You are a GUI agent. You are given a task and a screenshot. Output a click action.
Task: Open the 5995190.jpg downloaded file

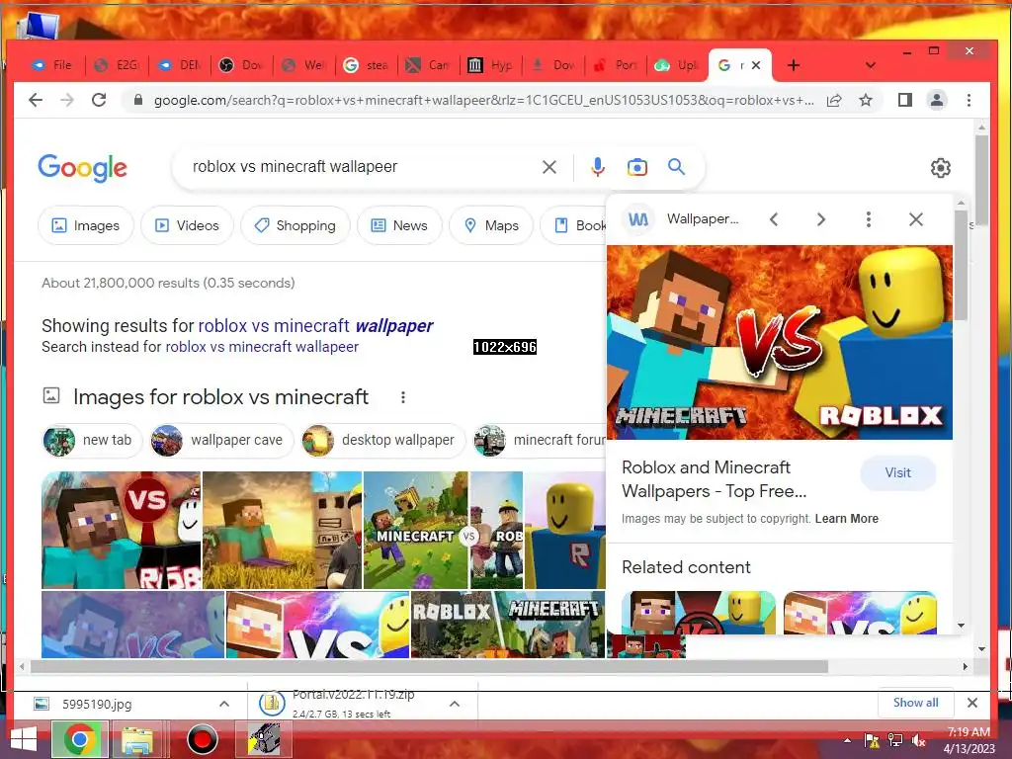click(97, 704)
